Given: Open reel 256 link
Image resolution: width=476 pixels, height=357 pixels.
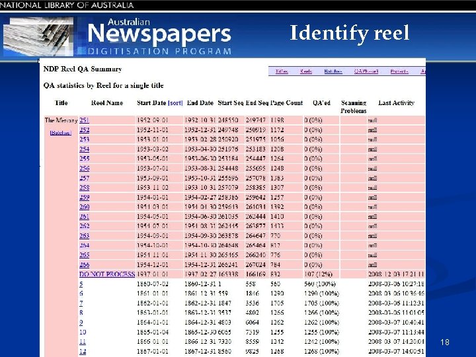Looking at the screenshot, I should (x=84, y=168).
